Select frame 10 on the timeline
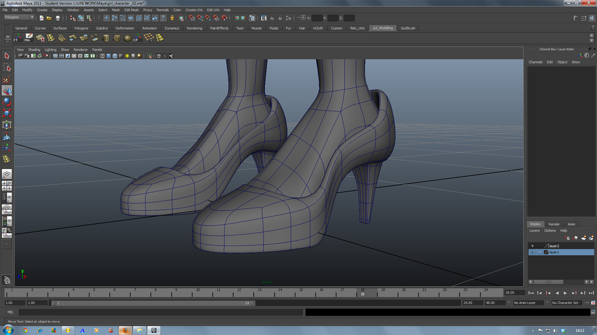Viewport: 597px width, 335px height. (198, 293)
